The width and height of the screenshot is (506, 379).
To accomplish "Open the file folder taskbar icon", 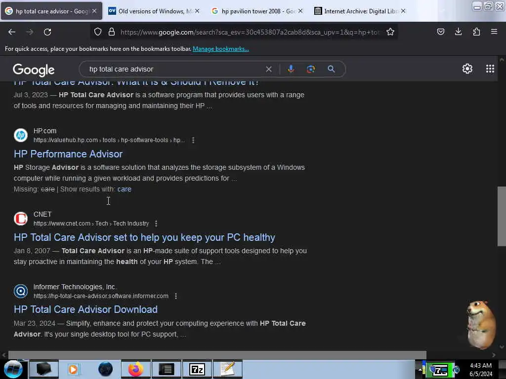I will 44,369.
